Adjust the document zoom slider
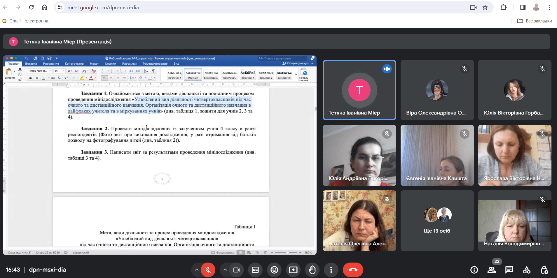This screenshot has width=557, height=278. tap(288, 252)
